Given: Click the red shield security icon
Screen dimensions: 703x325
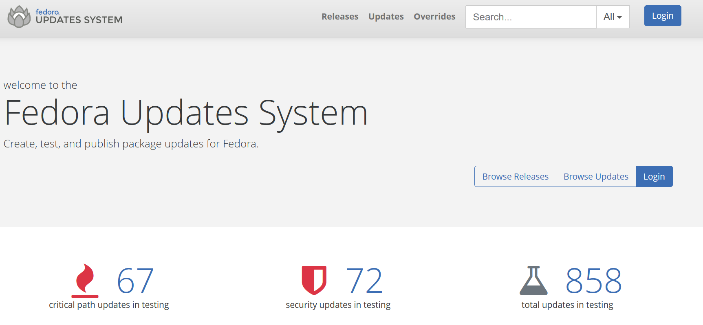Looking at the screenshot, I should pos(314,280).
